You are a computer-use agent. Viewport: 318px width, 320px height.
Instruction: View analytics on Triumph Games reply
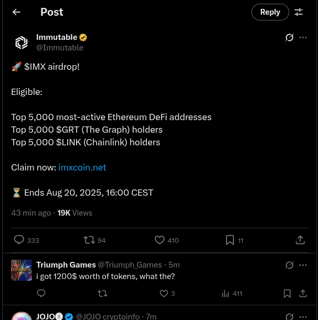(226, 293)
